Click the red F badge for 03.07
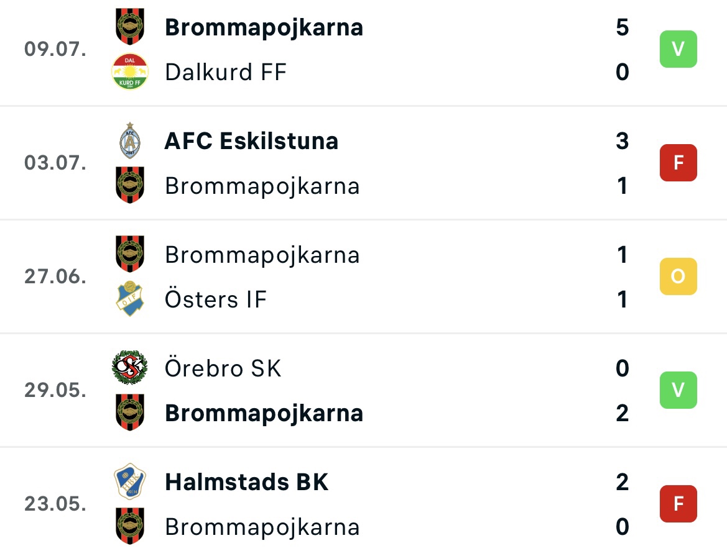This screenshot has height=556, width=727. pos(678,163)
